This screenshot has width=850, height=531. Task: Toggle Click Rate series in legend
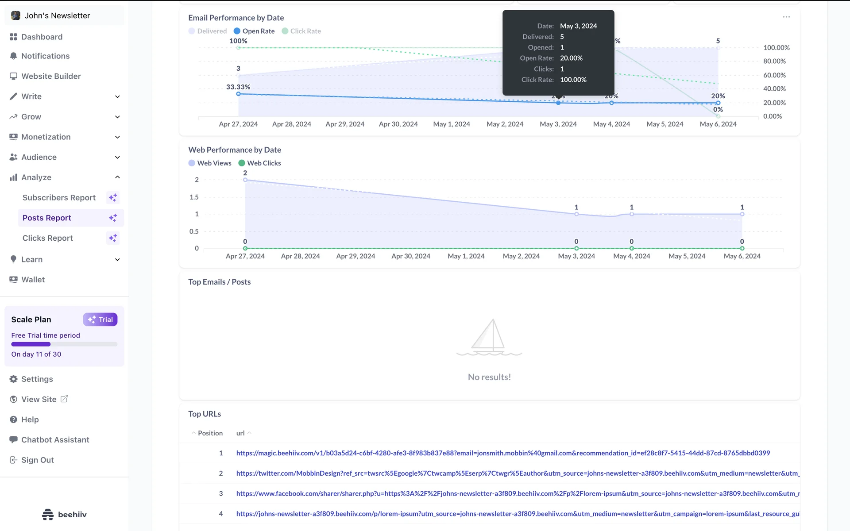301,31
